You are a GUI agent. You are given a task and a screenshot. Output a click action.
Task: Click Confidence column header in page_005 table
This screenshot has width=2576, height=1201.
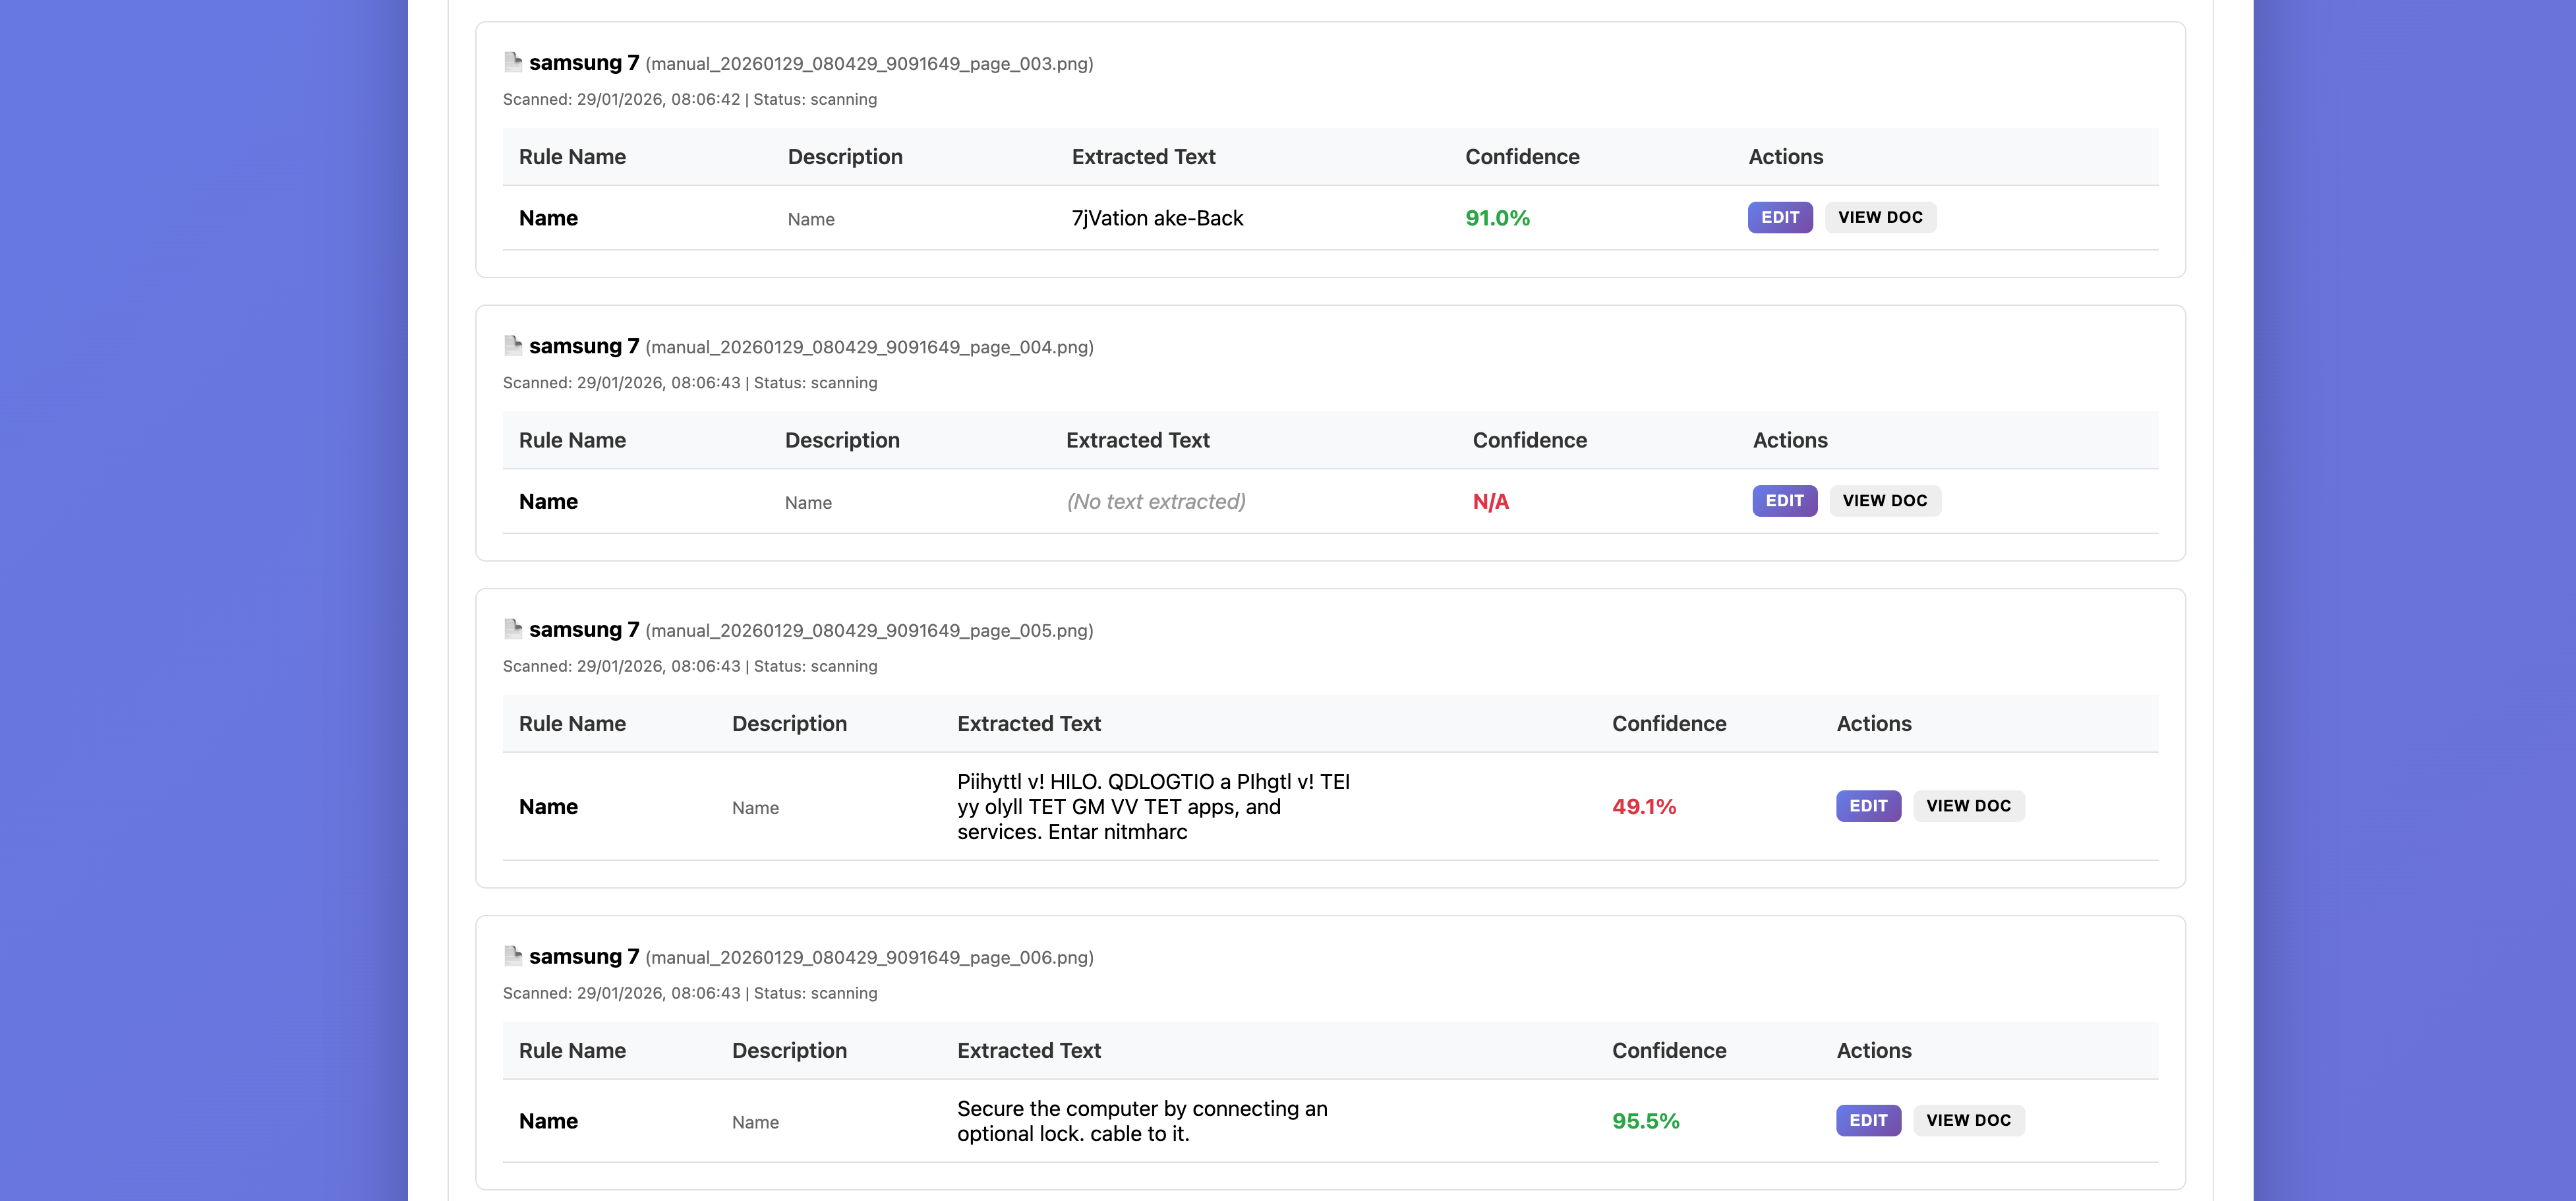tap(1668, 723)
